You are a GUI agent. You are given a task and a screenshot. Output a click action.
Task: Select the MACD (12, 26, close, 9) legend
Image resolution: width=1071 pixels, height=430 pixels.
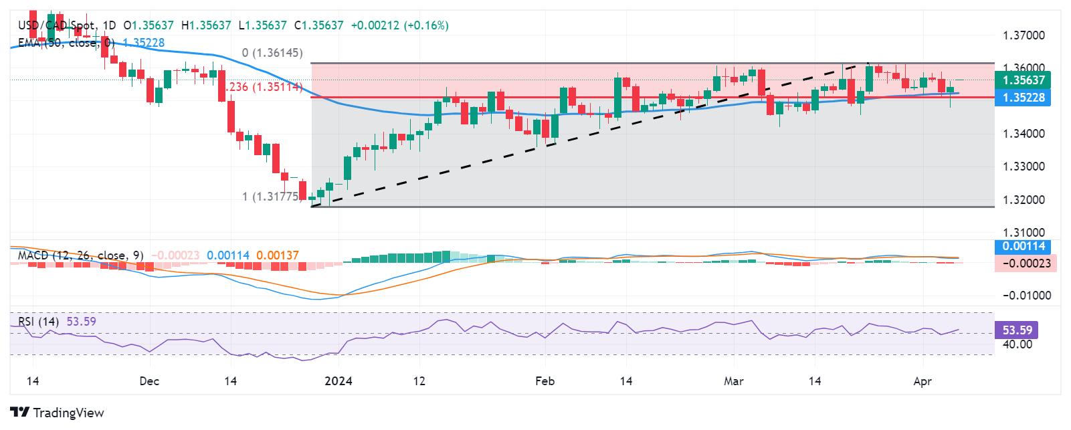coord(80,255)
